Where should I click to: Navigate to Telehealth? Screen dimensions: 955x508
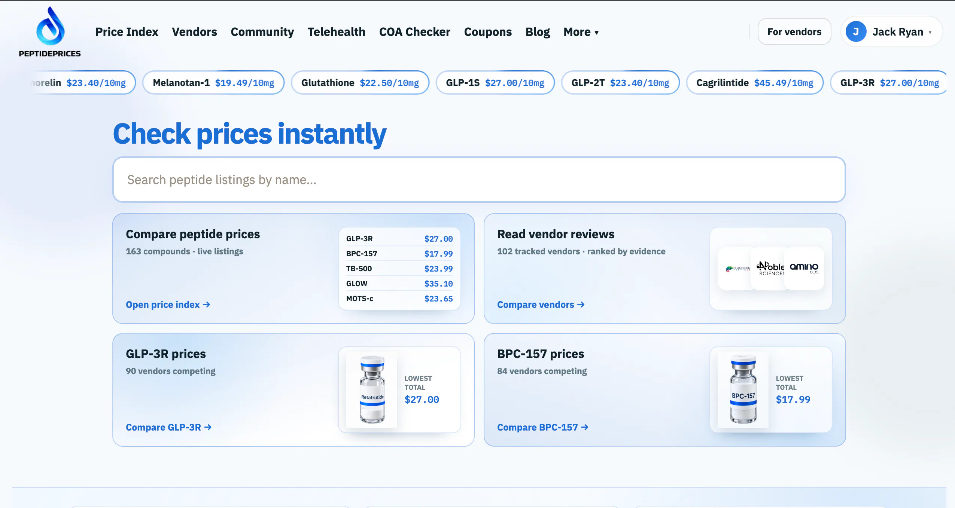(336, 32)
